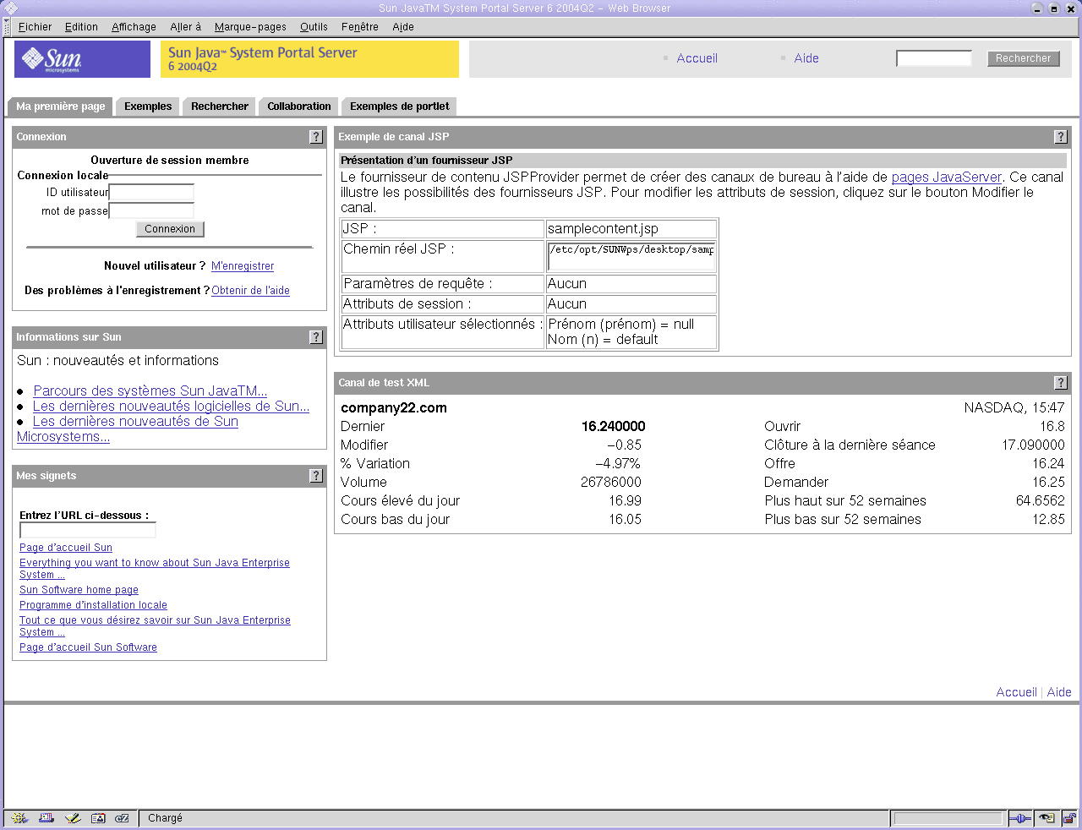Click the Obtenir de l'aide link
The width and height of the screenshot is (1082, 830).
(250, 291)
